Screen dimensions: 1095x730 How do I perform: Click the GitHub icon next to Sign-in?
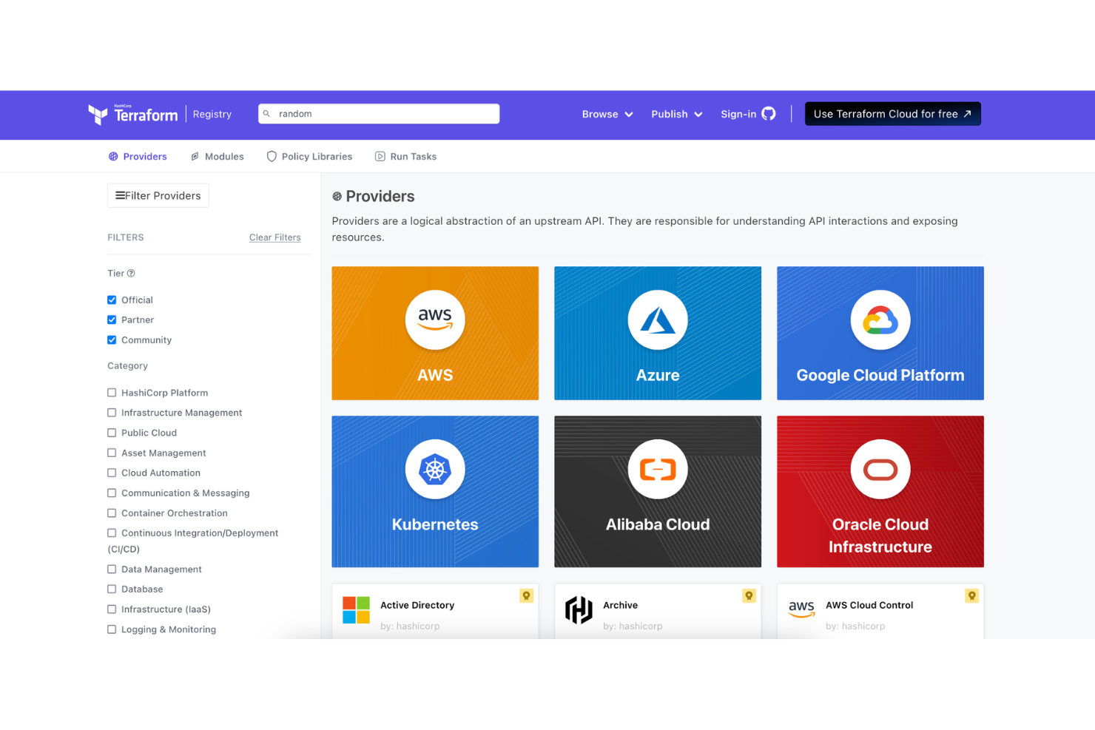(769, 114)
